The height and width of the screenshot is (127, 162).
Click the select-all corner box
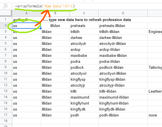[x=6, y=13]
